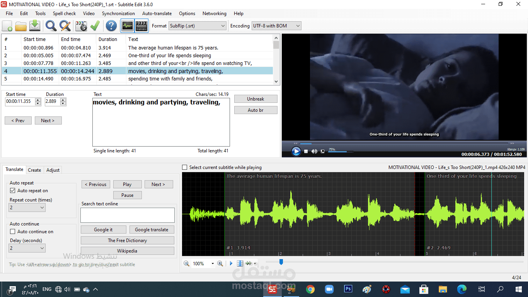Run spell check green checkmark icon
This screenshot has height=297, width=528.
pyautogui.click(x=95, y=26)
